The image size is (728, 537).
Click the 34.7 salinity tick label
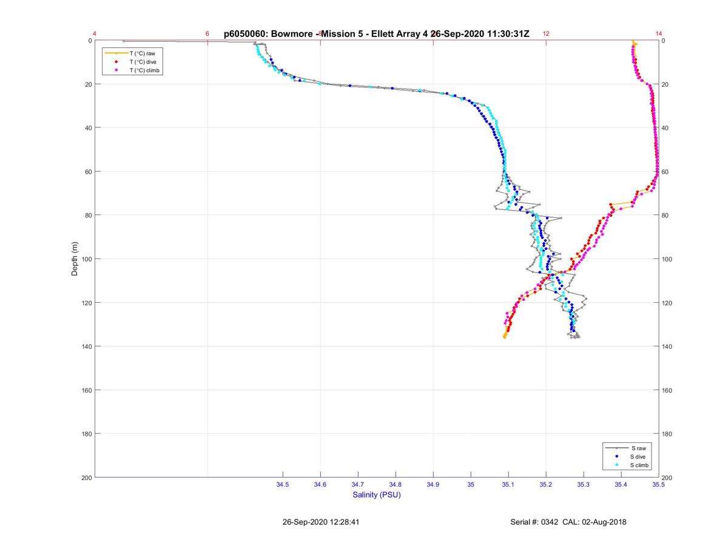[358, 485]
